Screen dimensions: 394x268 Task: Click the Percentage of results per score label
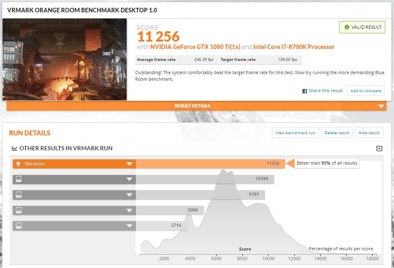(x=341, y=249)
